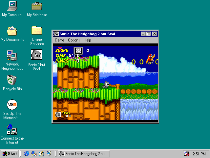The height and width of the screenshot is (158, 210).
Task: Click the 2:51 PM system clock
Action: point(199,154)
